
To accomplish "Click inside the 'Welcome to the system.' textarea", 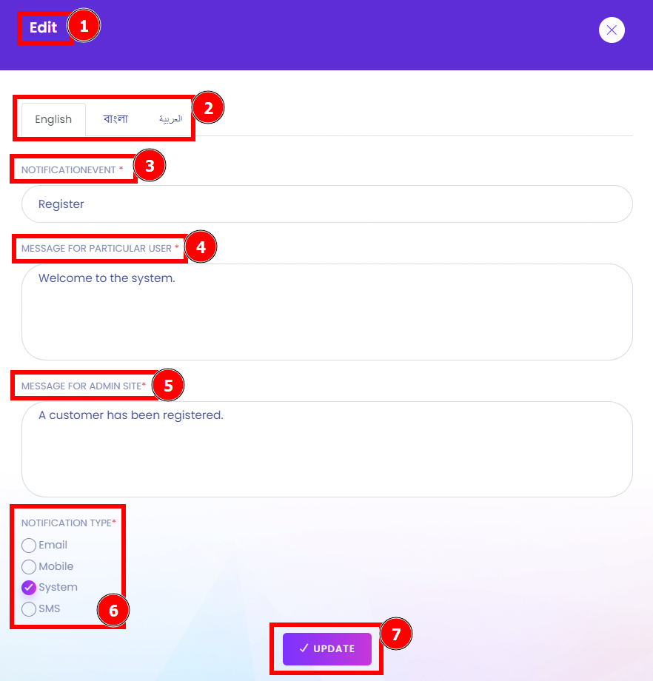I will pyautogui.click(x=326, y=312).
